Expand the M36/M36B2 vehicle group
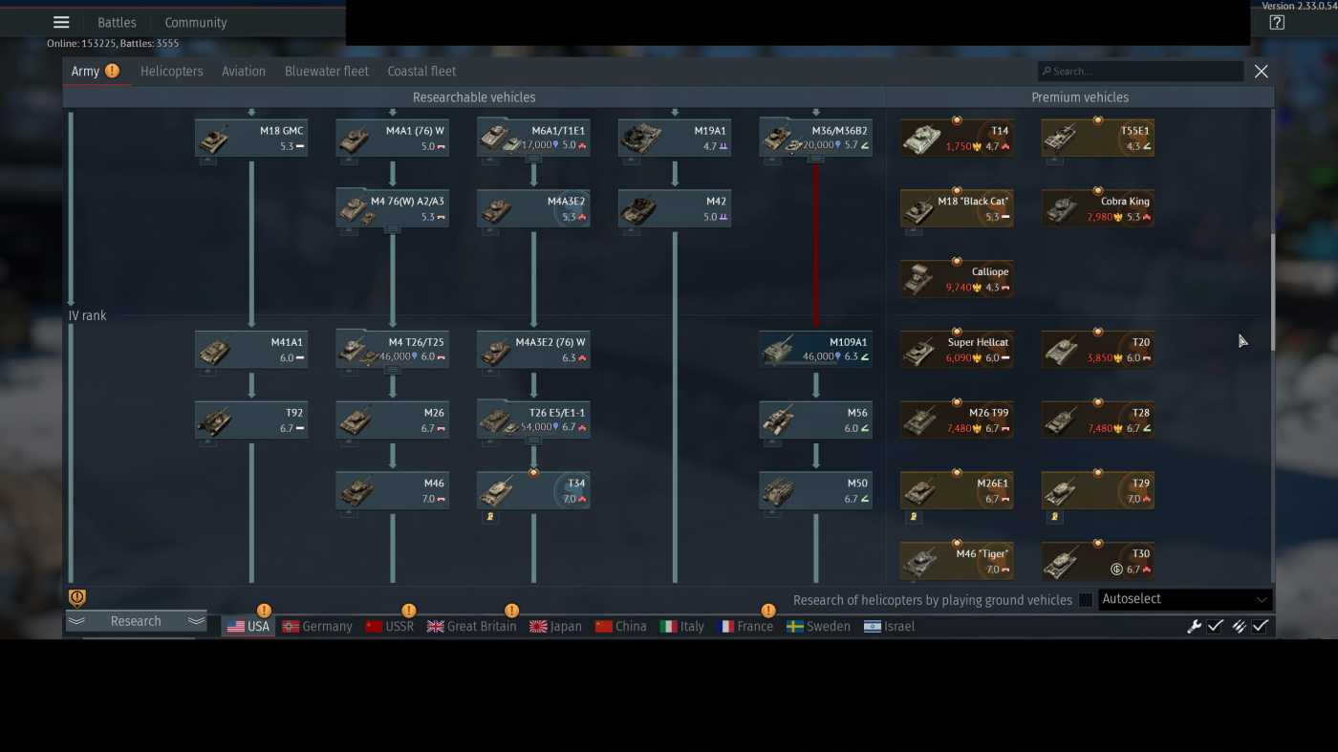 pyautogui.click(x=815, y=159)
